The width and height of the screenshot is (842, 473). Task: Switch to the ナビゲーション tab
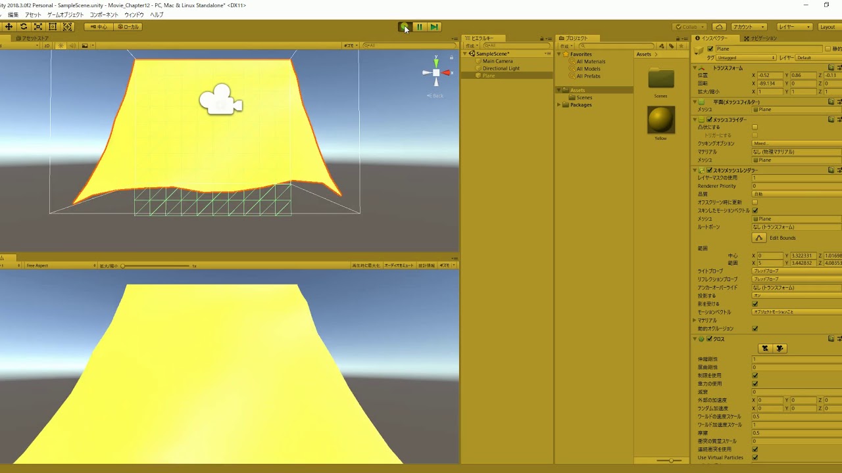click(760, 38)
